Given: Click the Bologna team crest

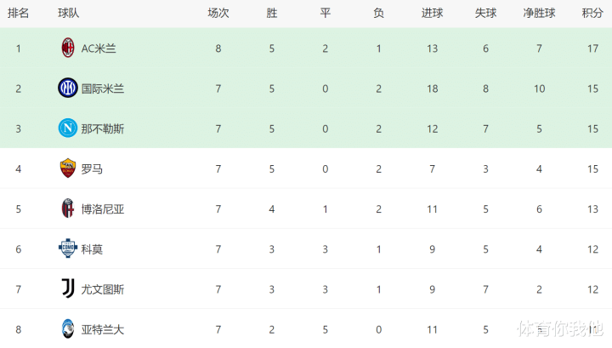Looking at the screenshot, I should click(x=68, y=208).
